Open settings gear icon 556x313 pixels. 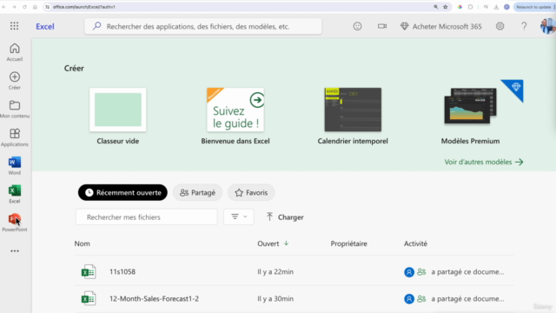point(500,26)
